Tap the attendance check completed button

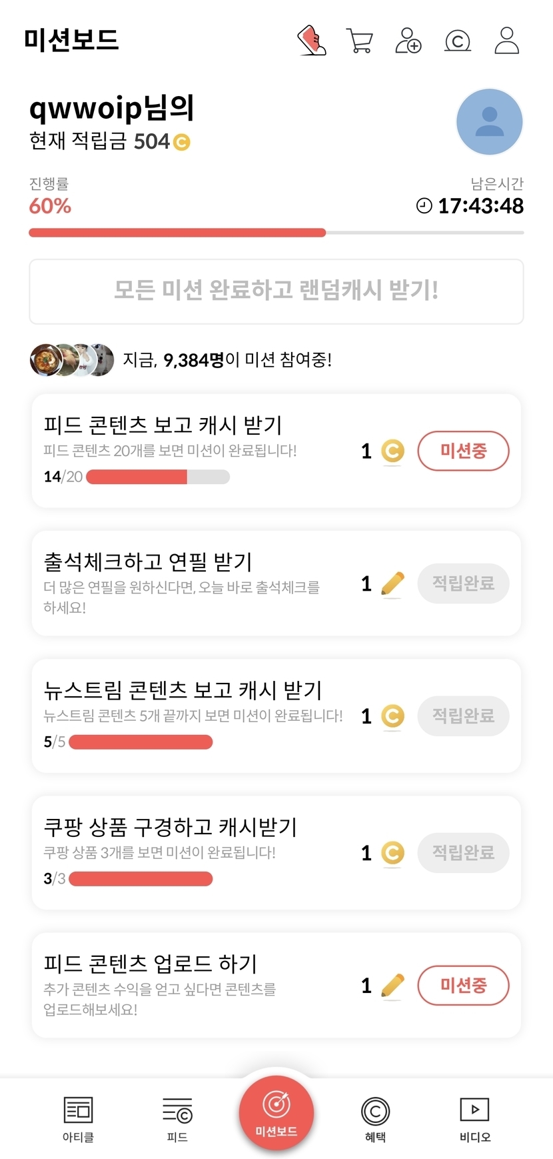(x=463, y=584)
